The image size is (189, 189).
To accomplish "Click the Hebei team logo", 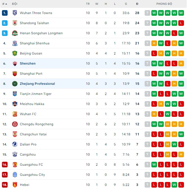I will coord(15,185).
